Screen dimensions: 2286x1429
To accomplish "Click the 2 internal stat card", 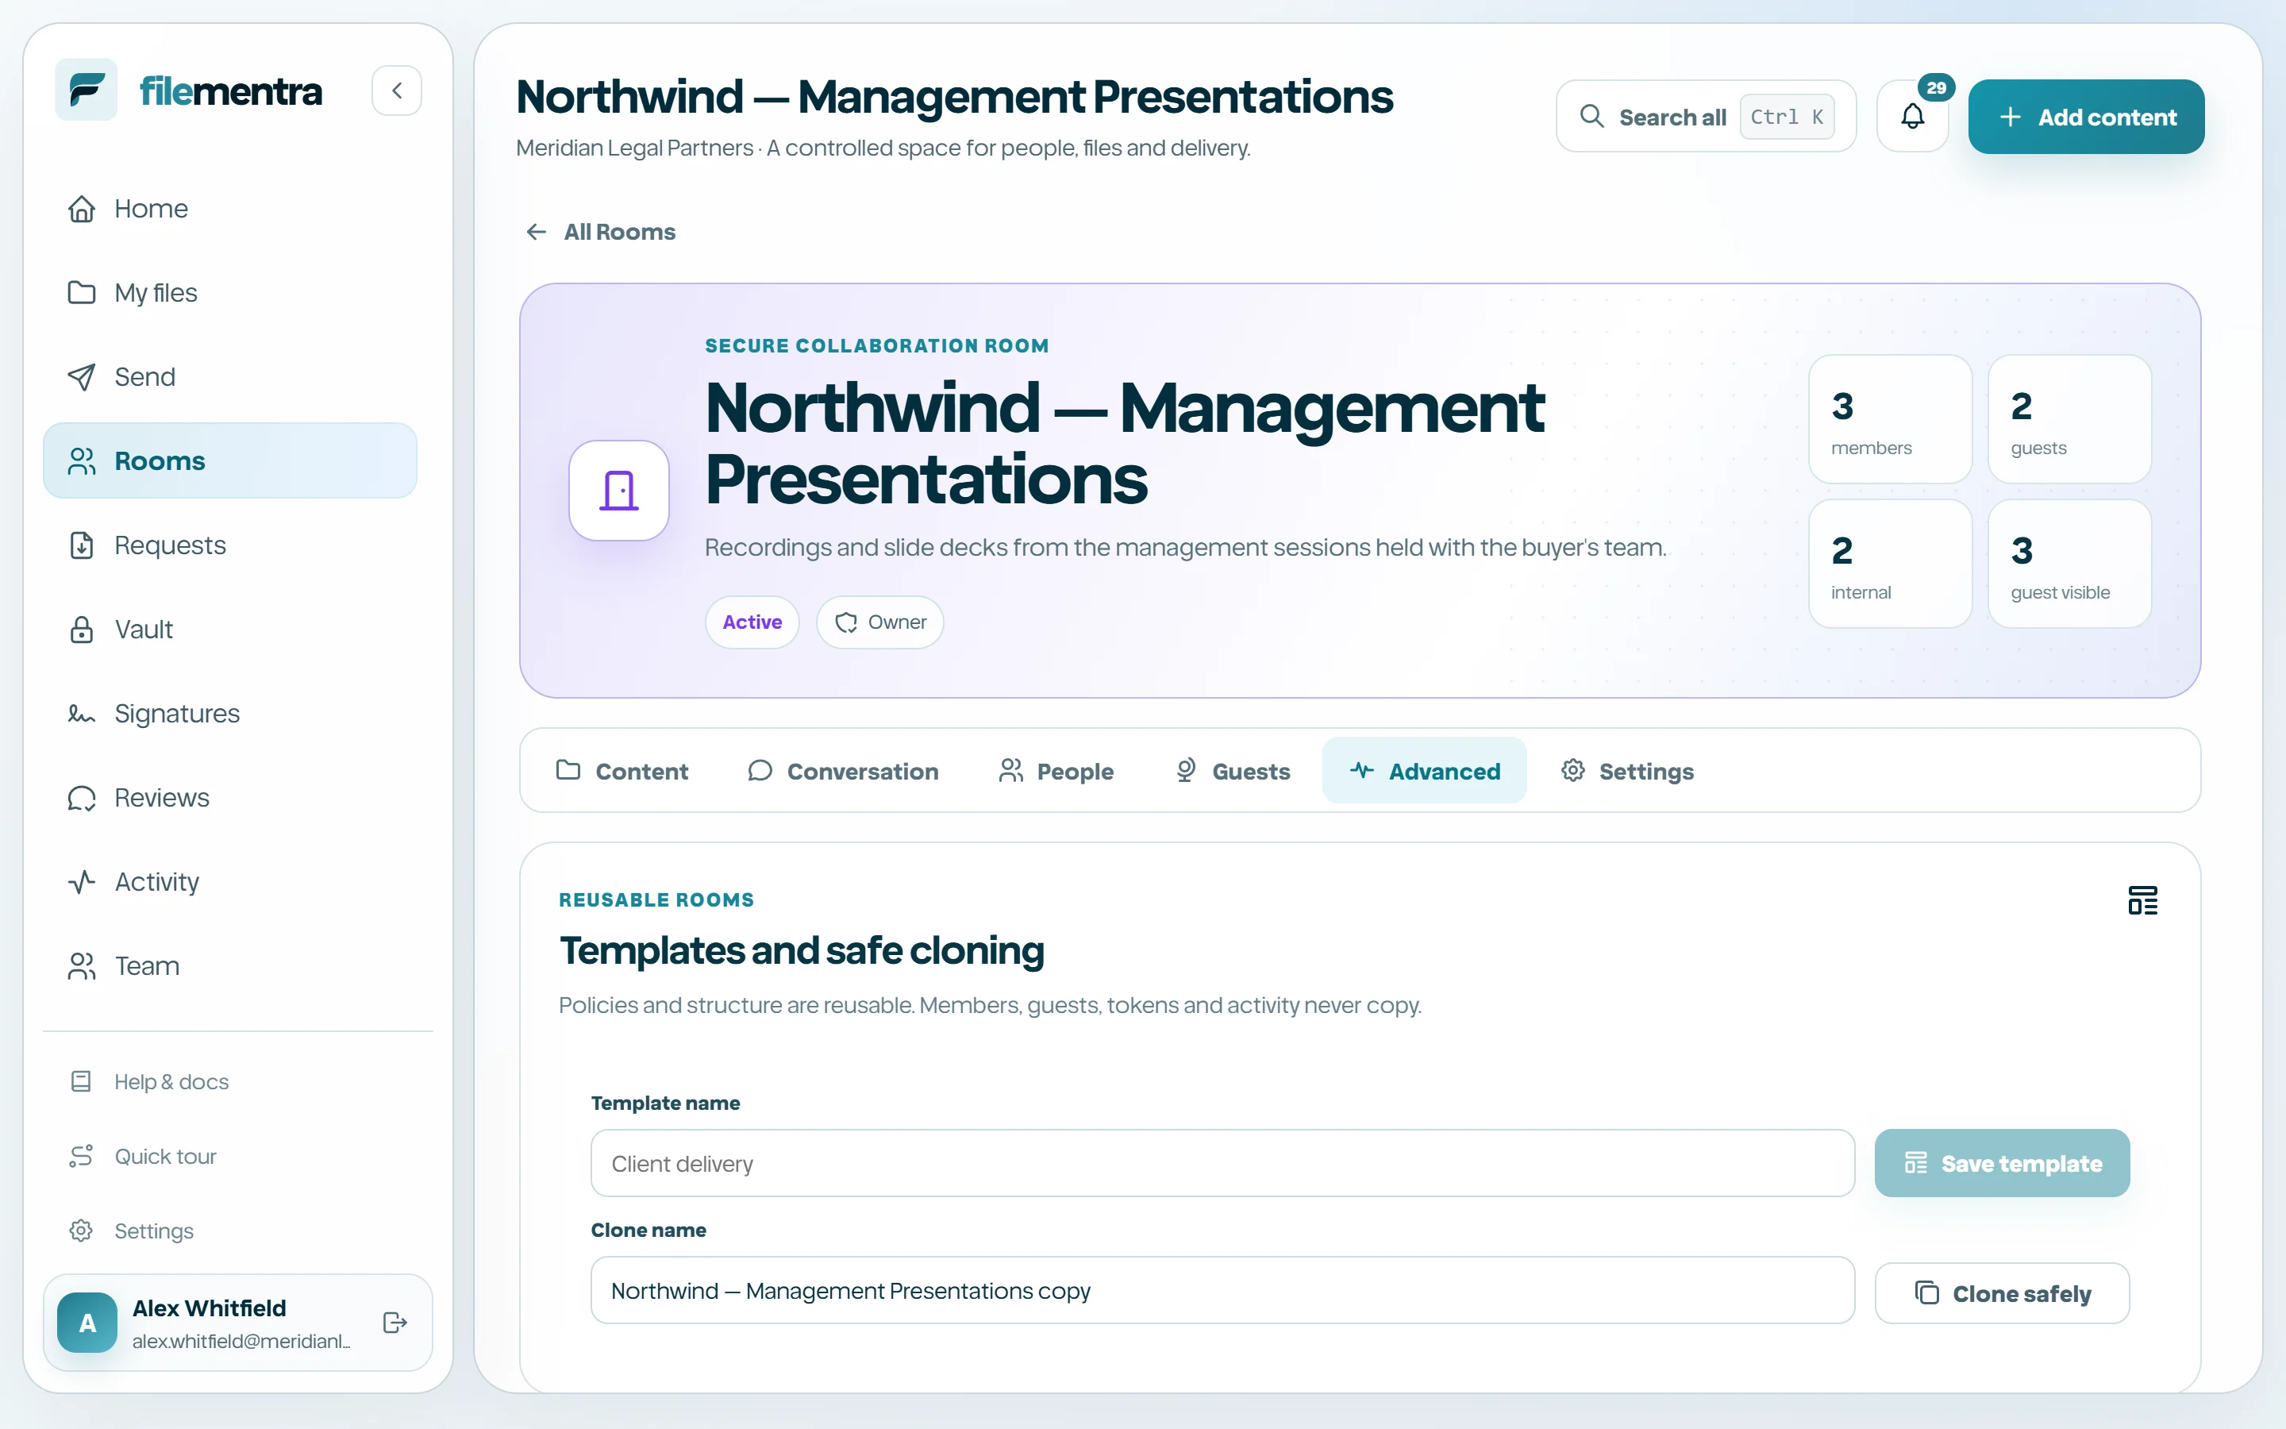I will click(x=1890, y=564).
